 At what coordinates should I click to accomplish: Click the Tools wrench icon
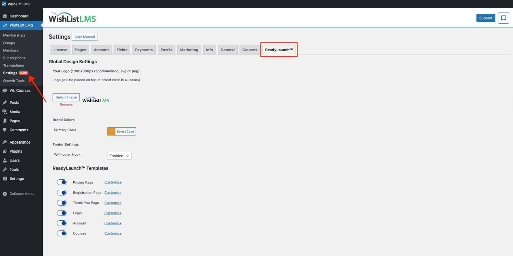(x=5, y=170)
